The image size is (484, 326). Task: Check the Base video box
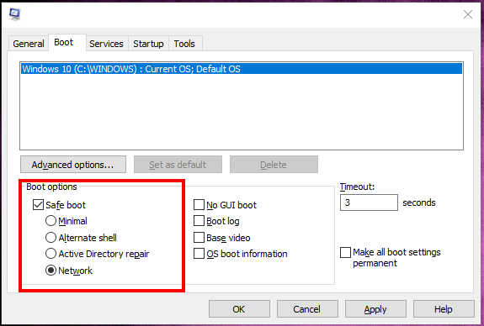[x=199, y=237]
